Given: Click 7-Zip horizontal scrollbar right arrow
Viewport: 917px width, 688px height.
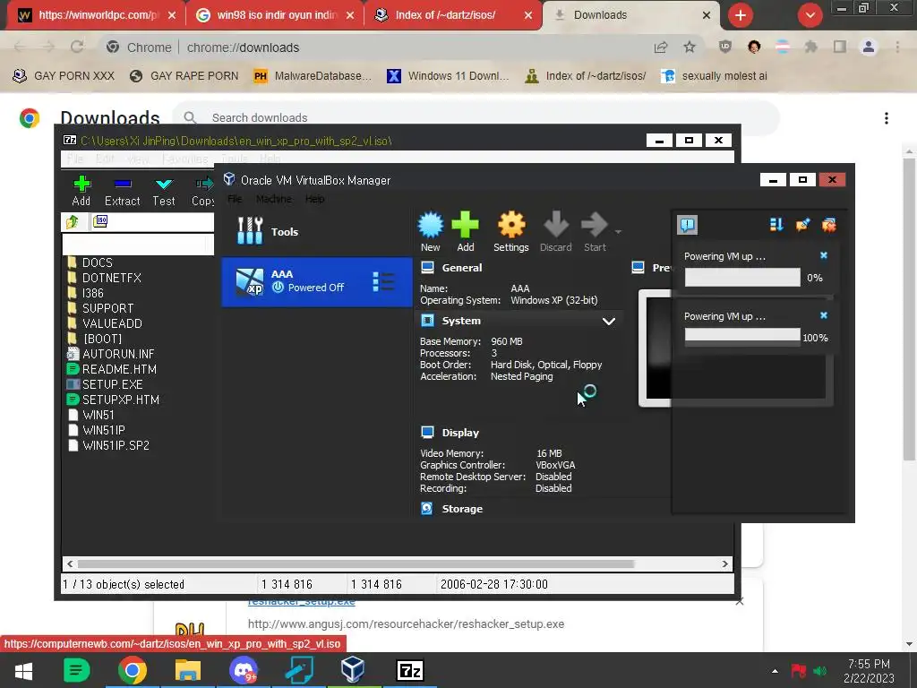Looking at the screenshot, I should (725, 564).
